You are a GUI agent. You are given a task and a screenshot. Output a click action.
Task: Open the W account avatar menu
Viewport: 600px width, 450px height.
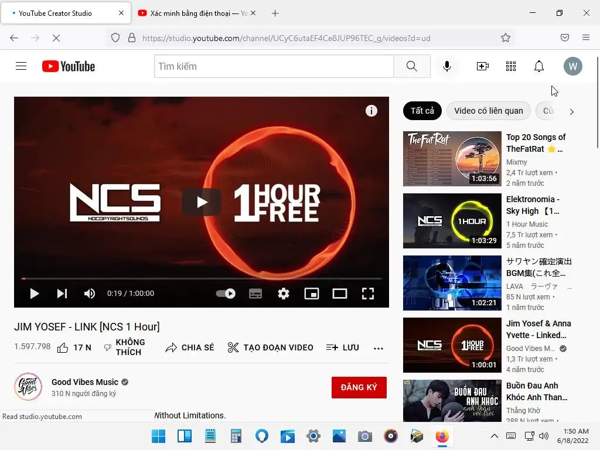(573, 66)
